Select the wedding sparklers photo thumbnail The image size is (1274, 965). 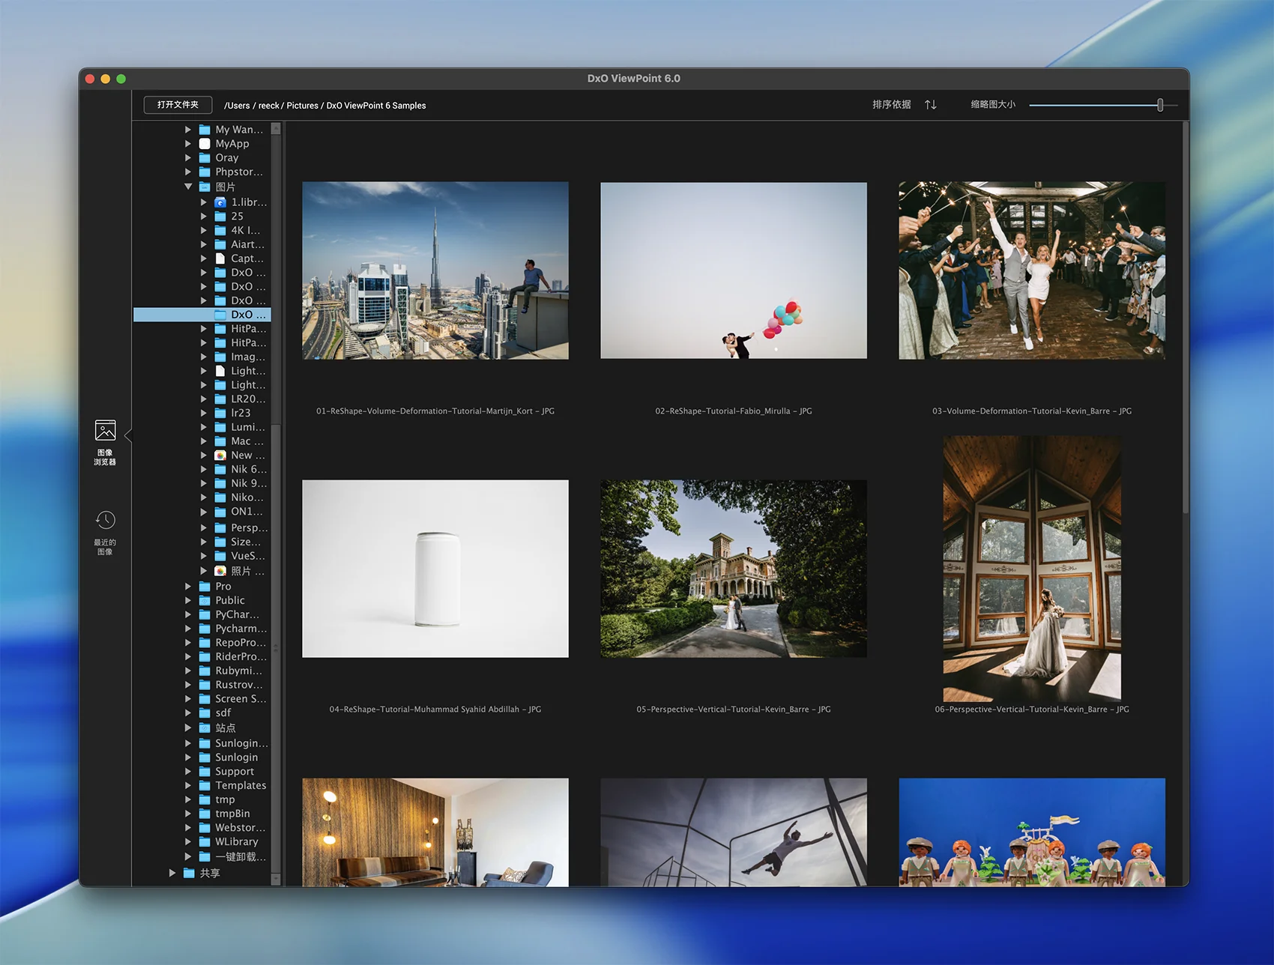[1032, 270]
